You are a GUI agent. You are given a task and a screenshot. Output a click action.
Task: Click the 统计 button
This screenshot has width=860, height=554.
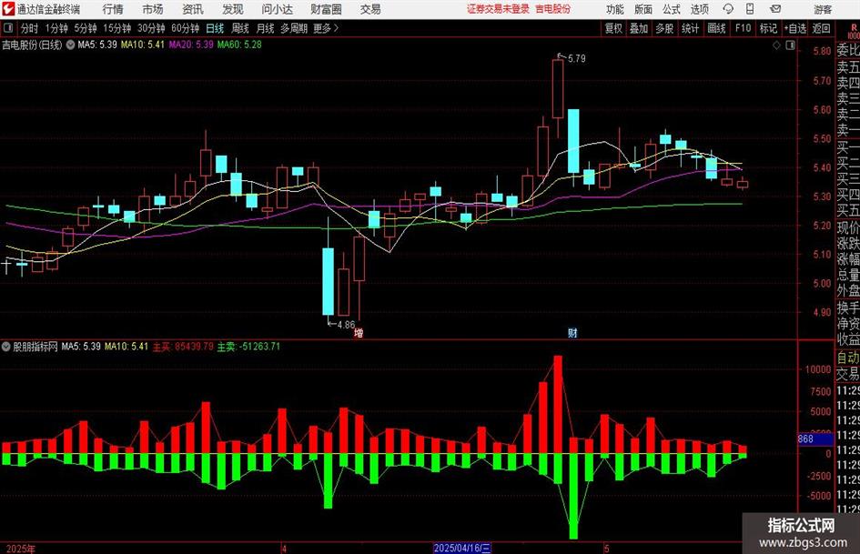point(690,28)
